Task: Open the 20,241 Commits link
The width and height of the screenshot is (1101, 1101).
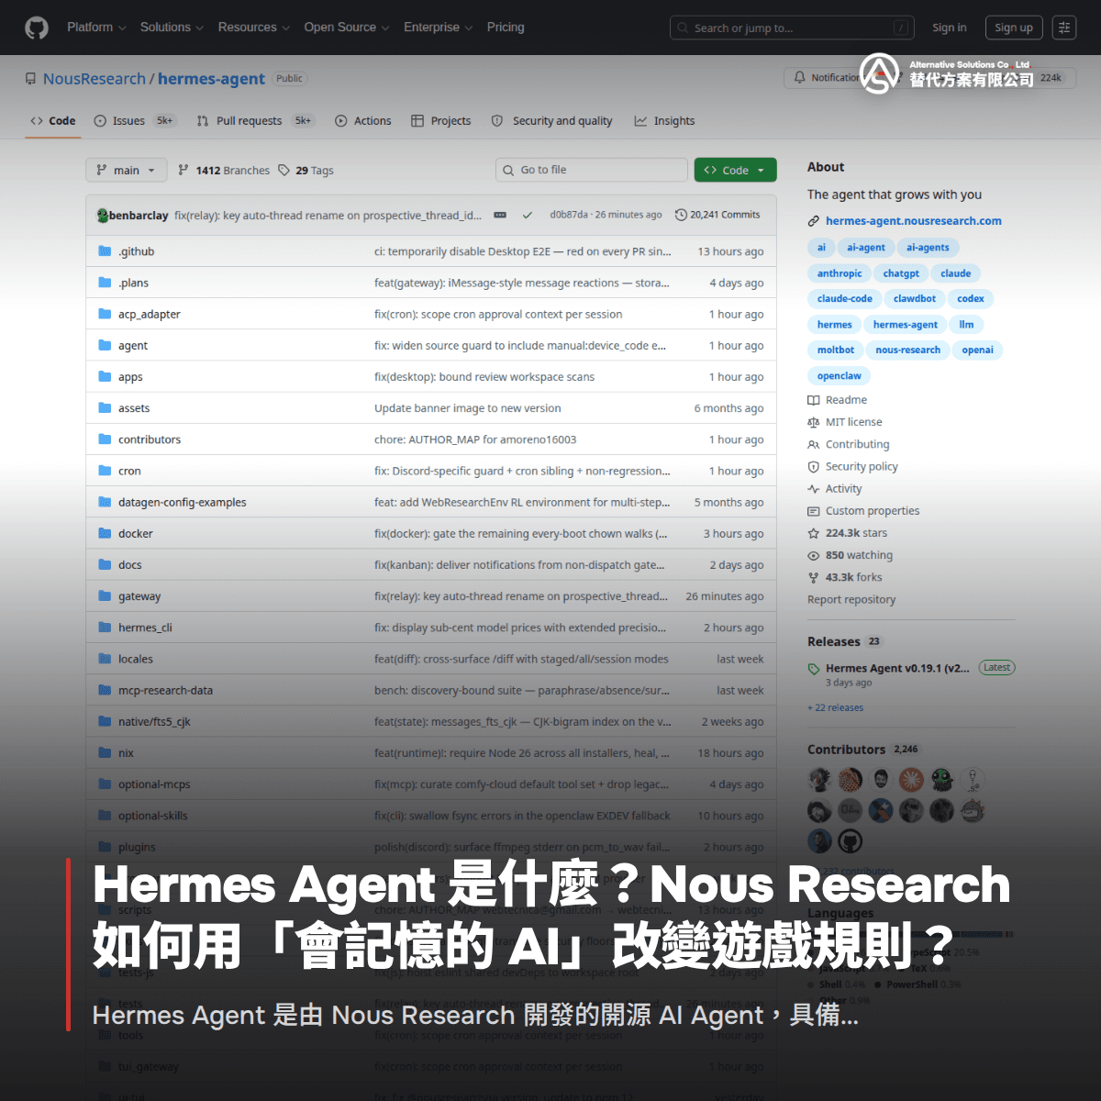Action: (x=717, y=215)
